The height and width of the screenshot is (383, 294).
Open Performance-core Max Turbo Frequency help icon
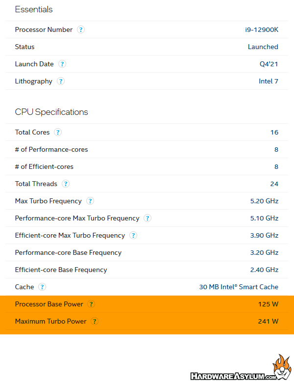click(147, 218)
